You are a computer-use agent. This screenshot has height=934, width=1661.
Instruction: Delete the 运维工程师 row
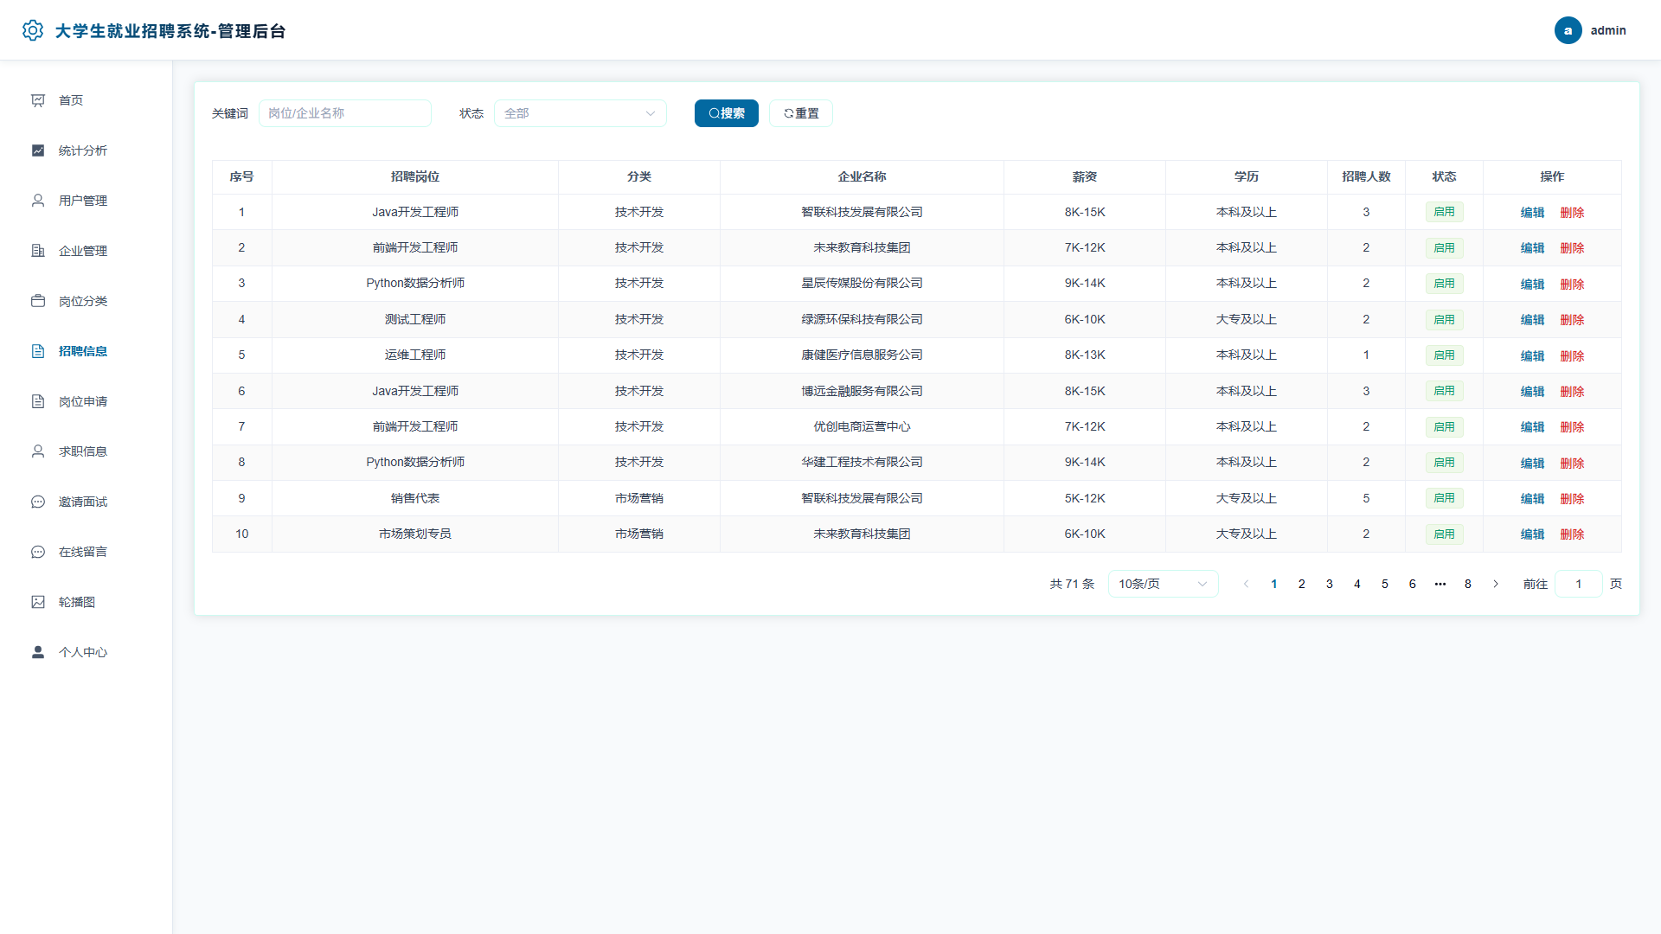(x=1572, y=355)
